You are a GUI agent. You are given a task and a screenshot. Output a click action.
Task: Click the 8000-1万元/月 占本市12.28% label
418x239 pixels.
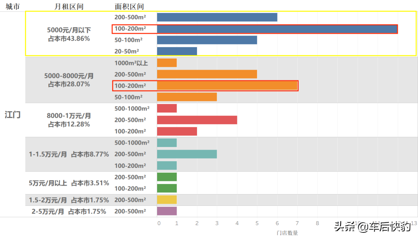(x=69, y=120)
